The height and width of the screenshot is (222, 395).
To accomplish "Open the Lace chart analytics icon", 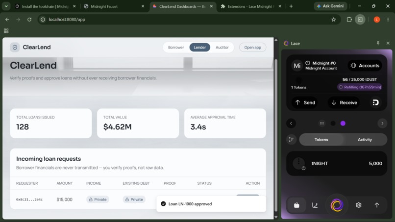I will pyautogui.click(x=315, y=205).
